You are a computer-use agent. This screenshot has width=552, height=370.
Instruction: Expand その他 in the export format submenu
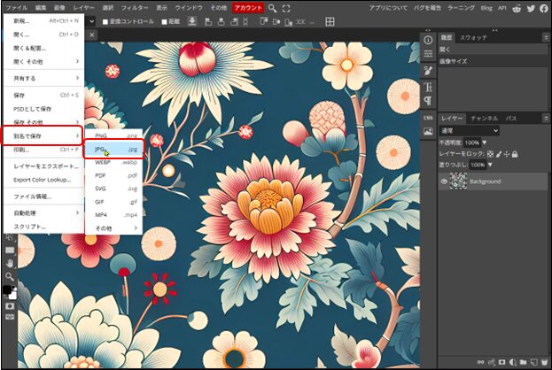pyautogui.click(x=113, y=228)
